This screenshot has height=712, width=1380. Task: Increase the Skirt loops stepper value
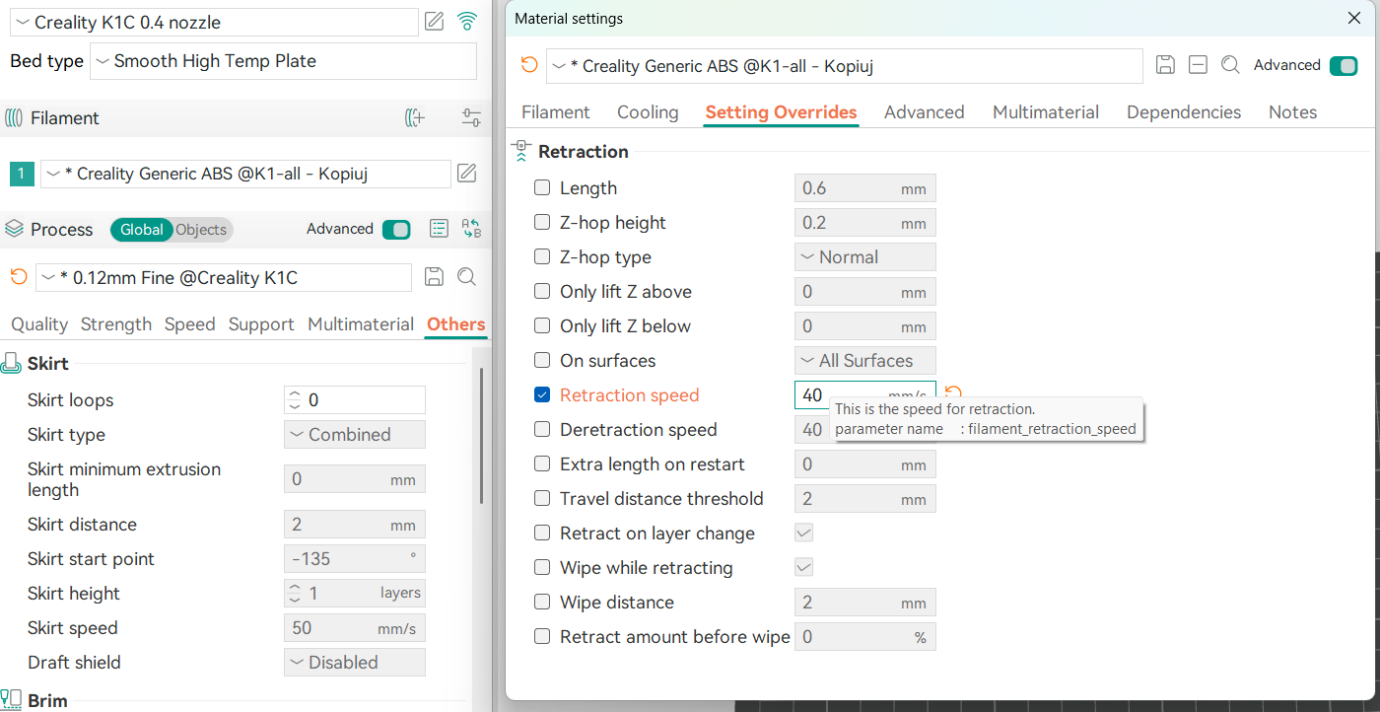point(294,394)
